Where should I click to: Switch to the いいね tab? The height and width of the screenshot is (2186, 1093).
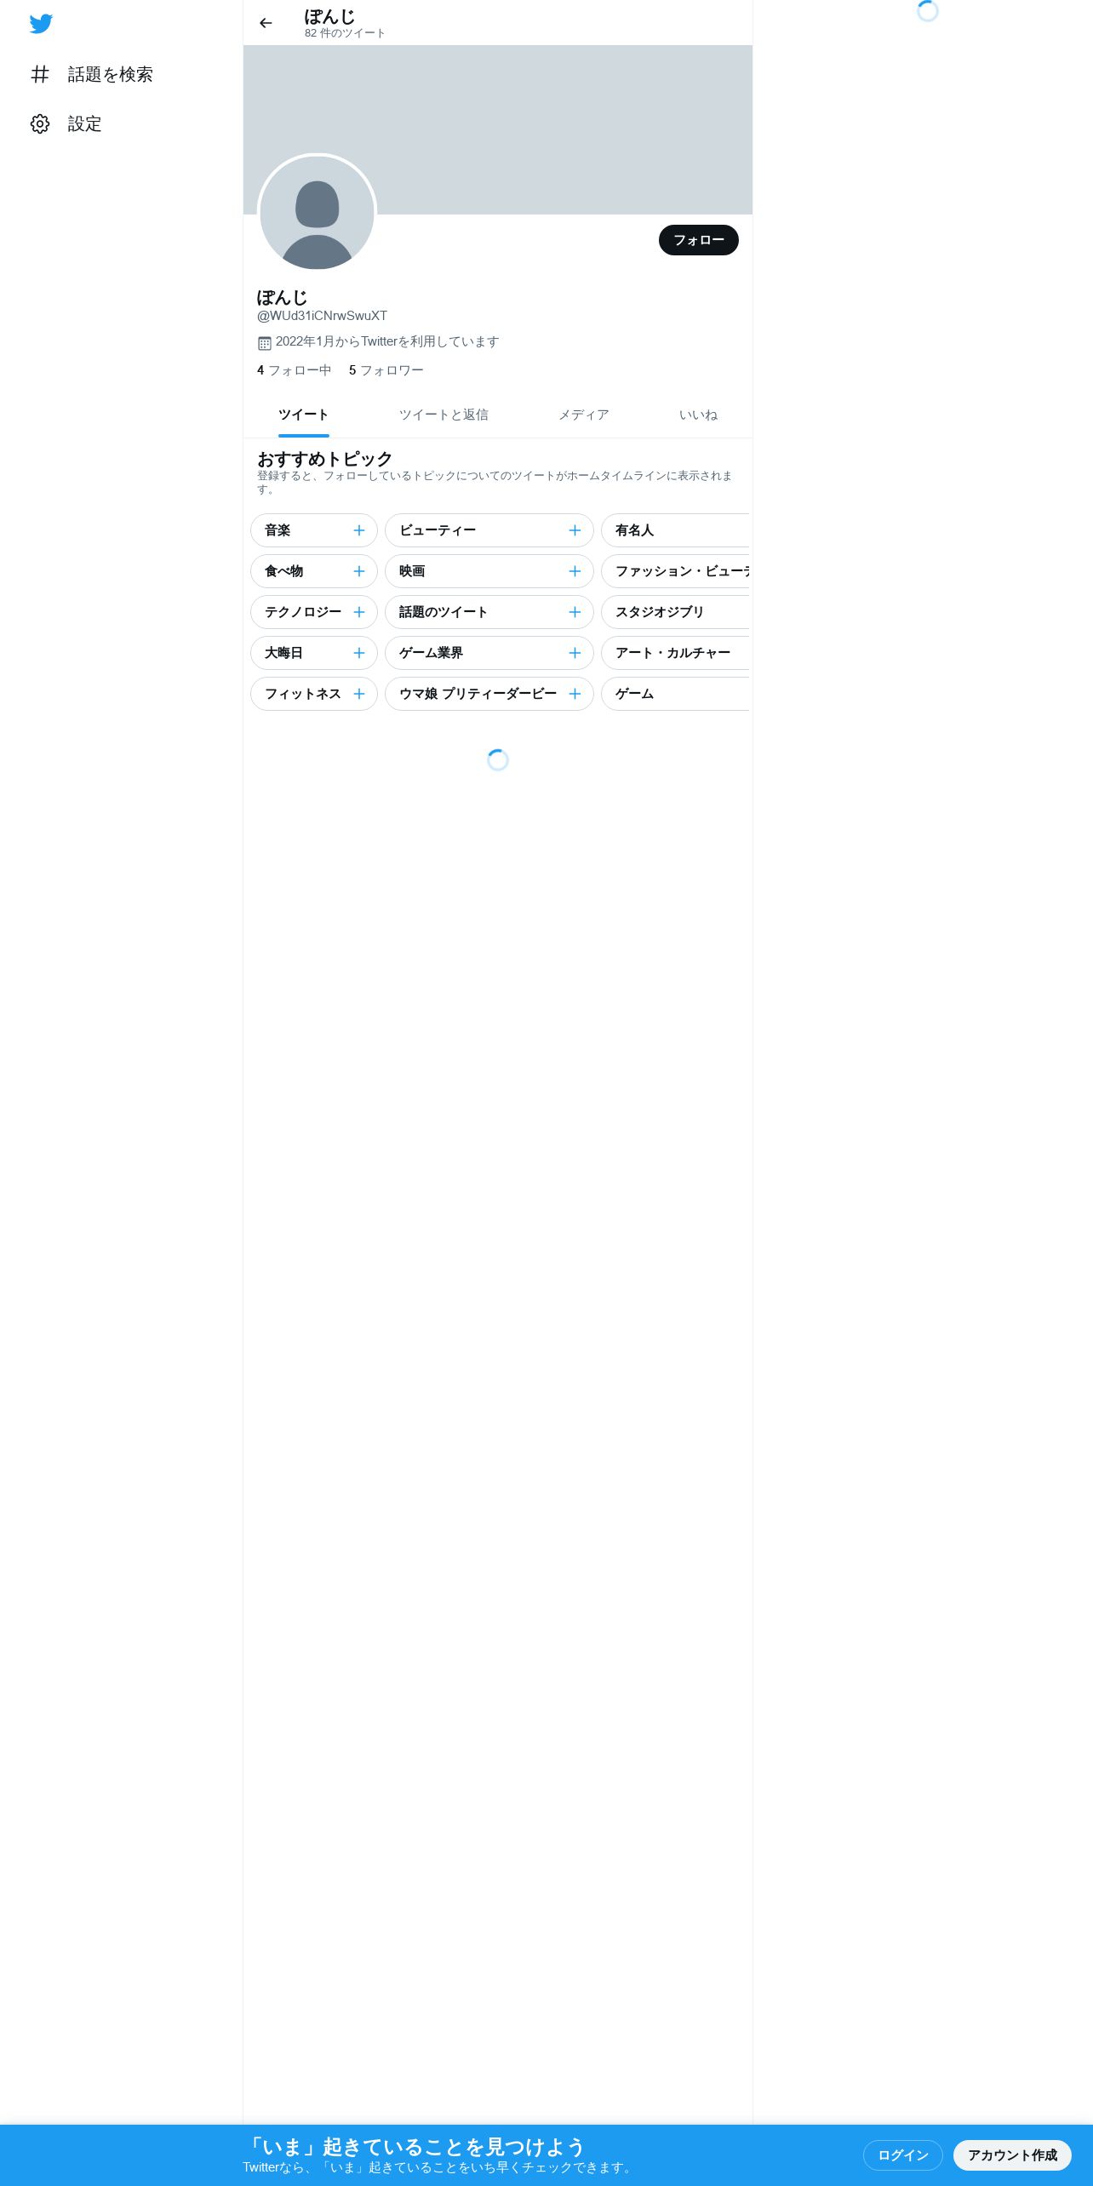click(698, 415)
